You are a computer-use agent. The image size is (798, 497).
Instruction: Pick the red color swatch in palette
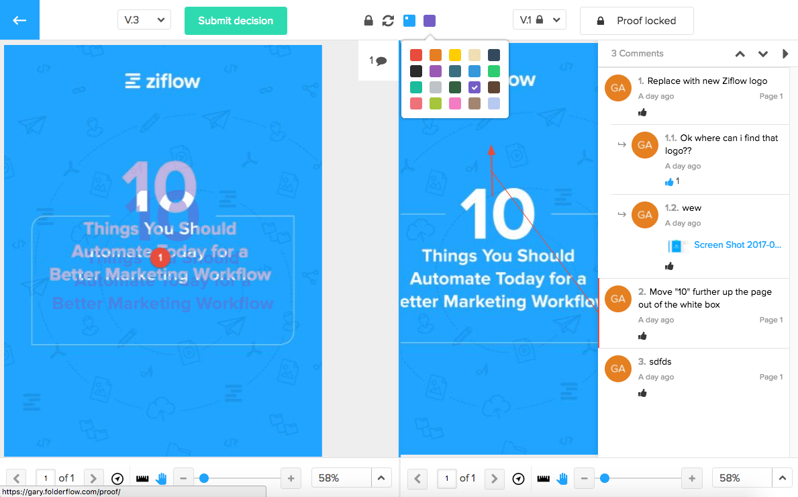pyautogui.click(x=416, y=55)
